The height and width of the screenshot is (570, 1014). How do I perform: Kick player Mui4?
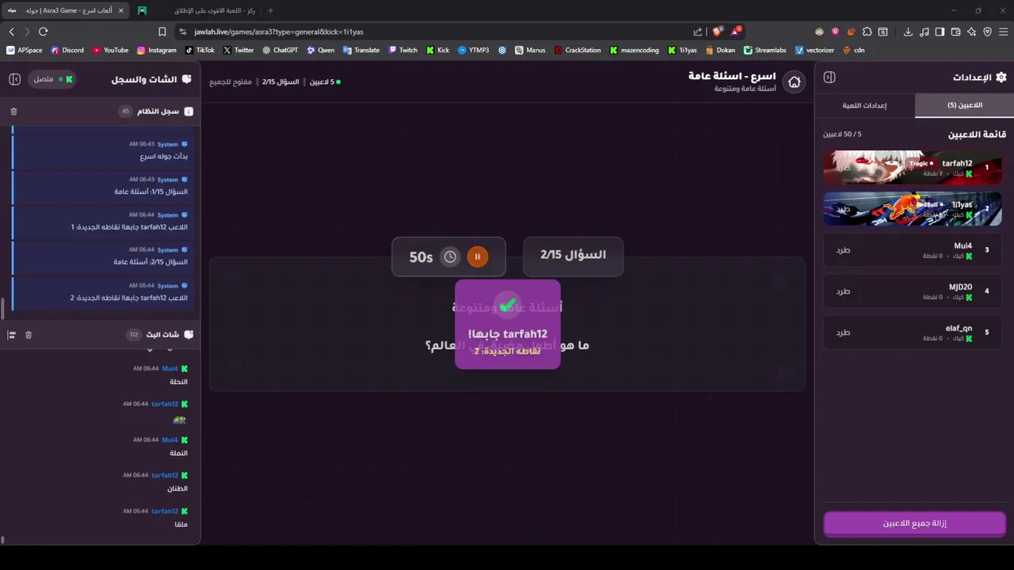click(x=843, y=250)
